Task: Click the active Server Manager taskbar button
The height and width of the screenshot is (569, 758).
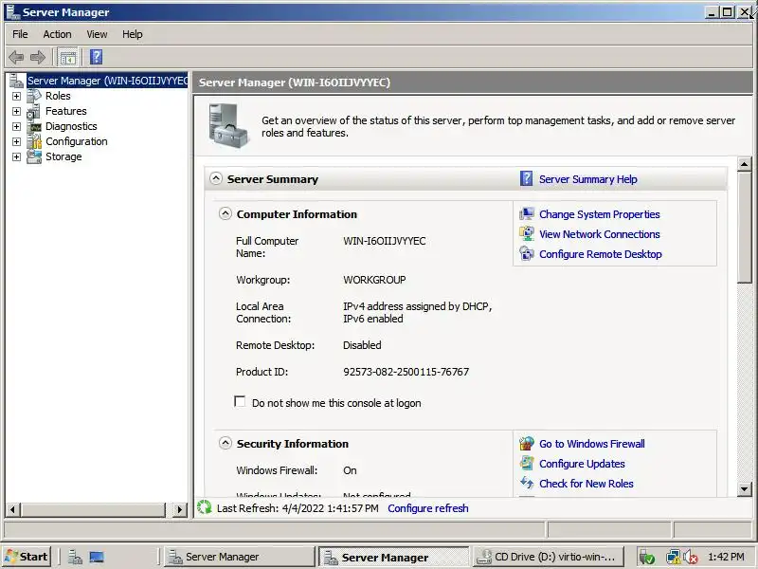Action: (393, 557)
